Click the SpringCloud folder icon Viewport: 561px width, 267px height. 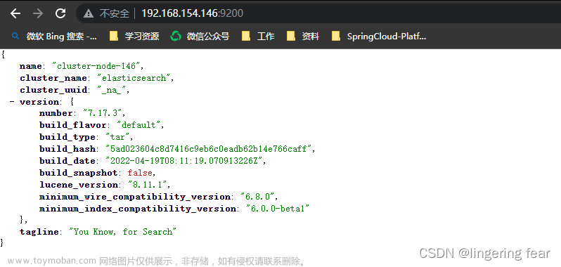coord(336,36)
